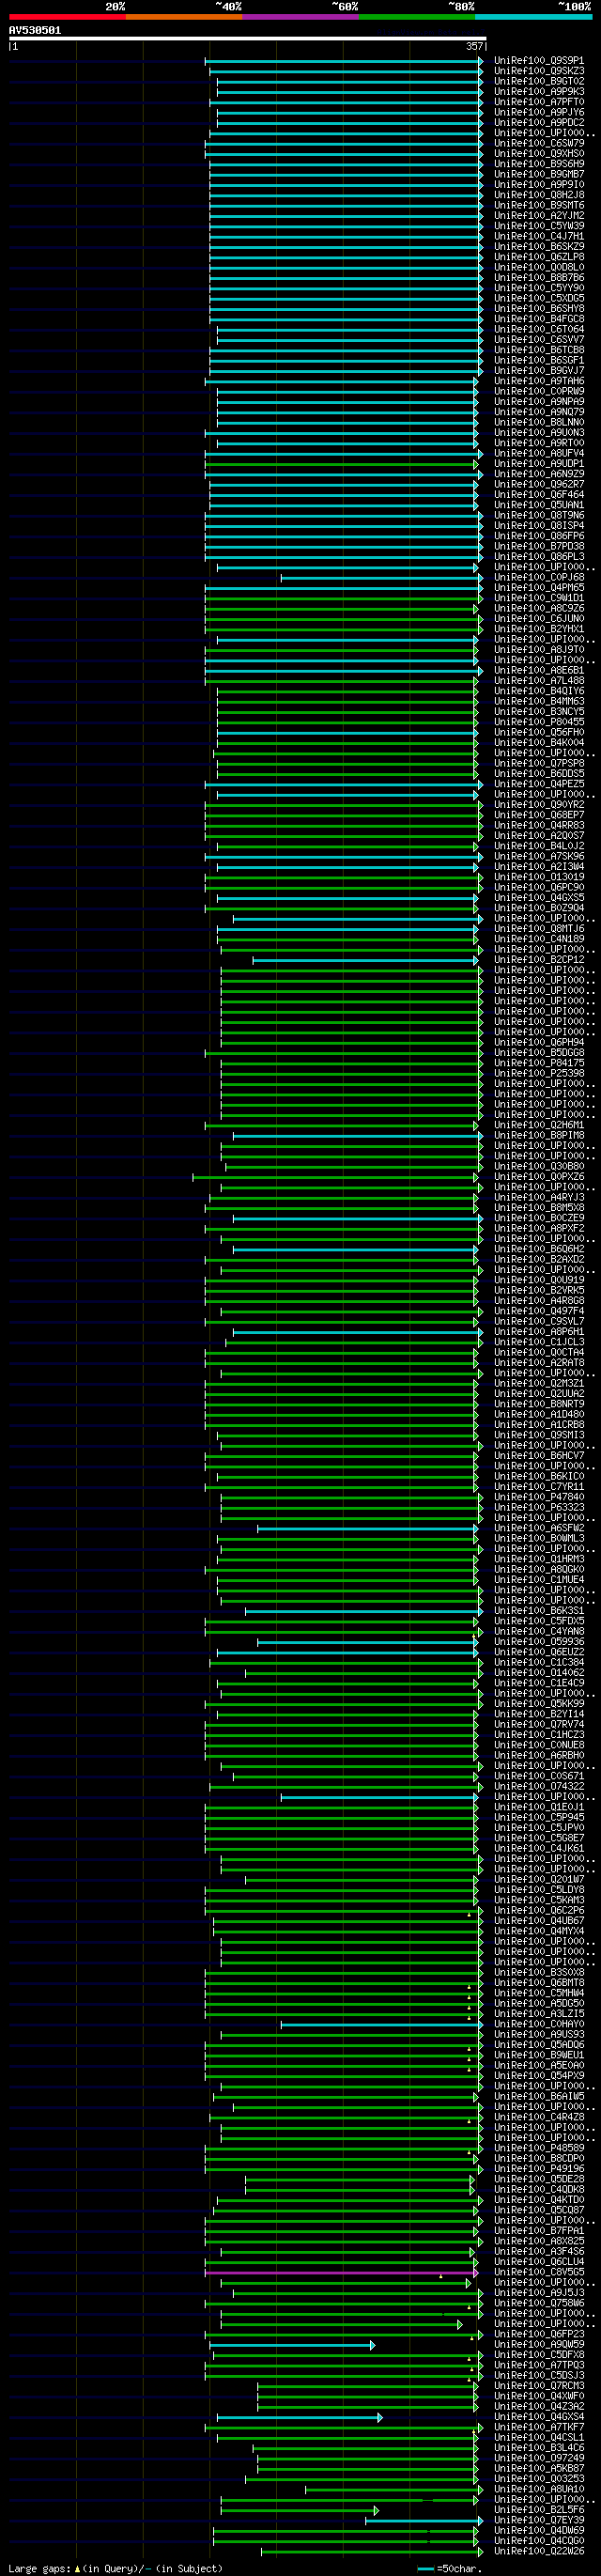601x2576 pixels.
Task: Click the orange ~40% identity legend bar
Action: pyautogui.click(x=184, y=17)
